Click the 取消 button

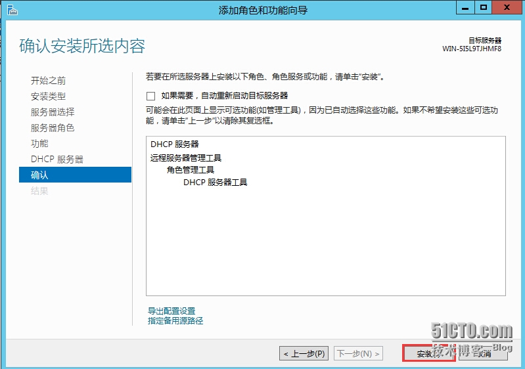point(483,353)
